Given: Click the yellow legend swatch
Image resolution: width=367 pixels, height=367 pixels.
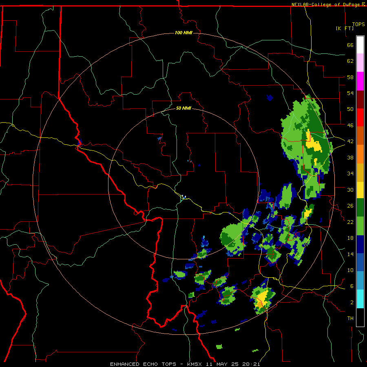Looking at the screenshot, I should pos(360,190).
